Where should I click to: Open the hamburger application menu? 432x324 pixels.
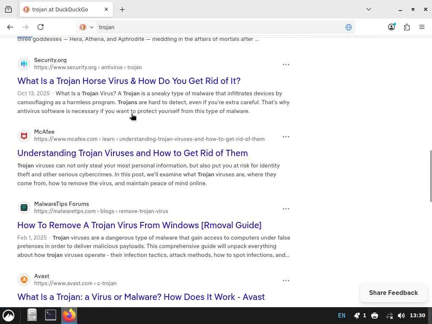[x=422, y=27]
